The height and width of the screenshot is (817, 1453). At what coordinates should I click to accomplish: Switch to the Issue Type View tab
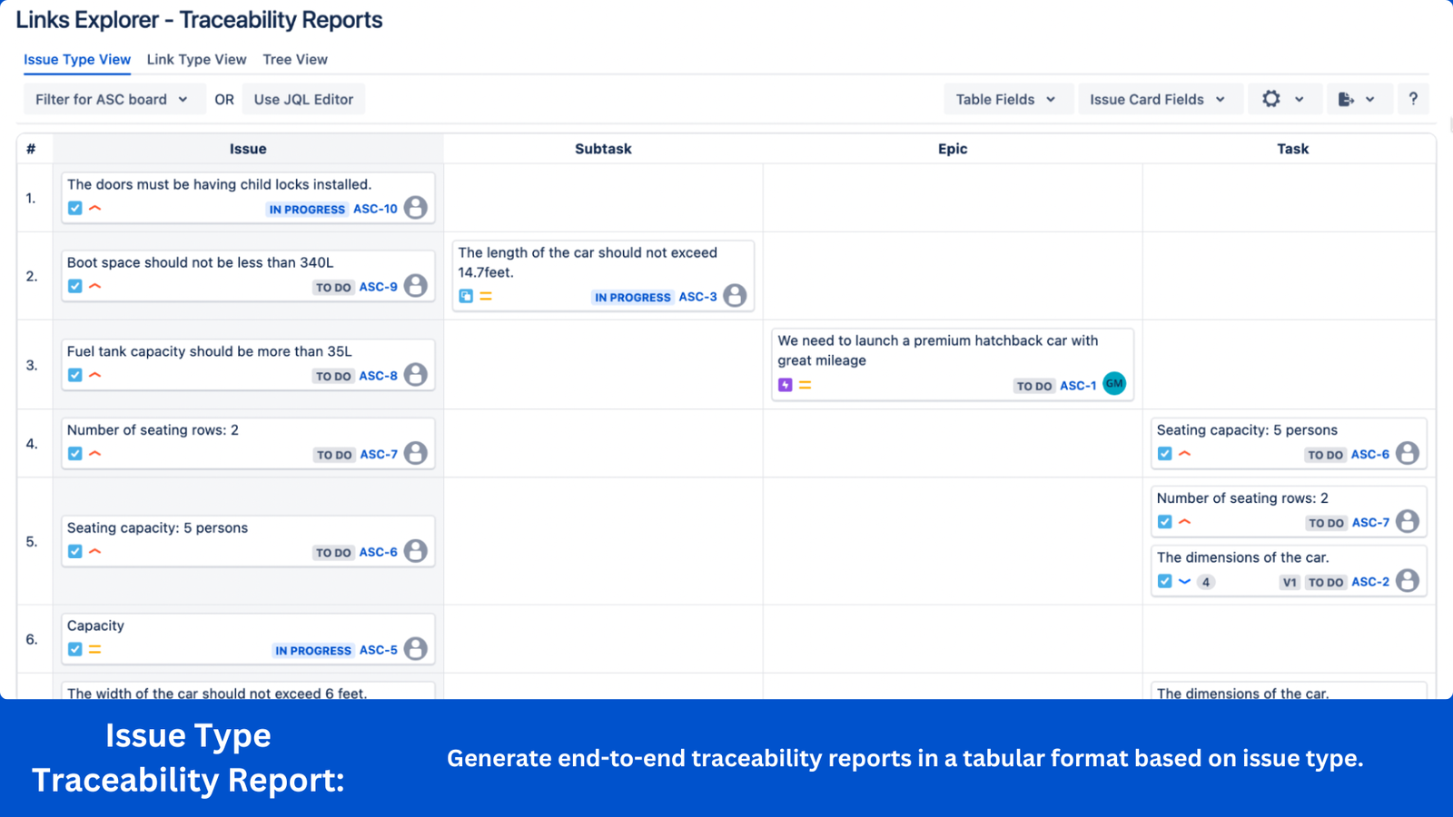(77, 60)
